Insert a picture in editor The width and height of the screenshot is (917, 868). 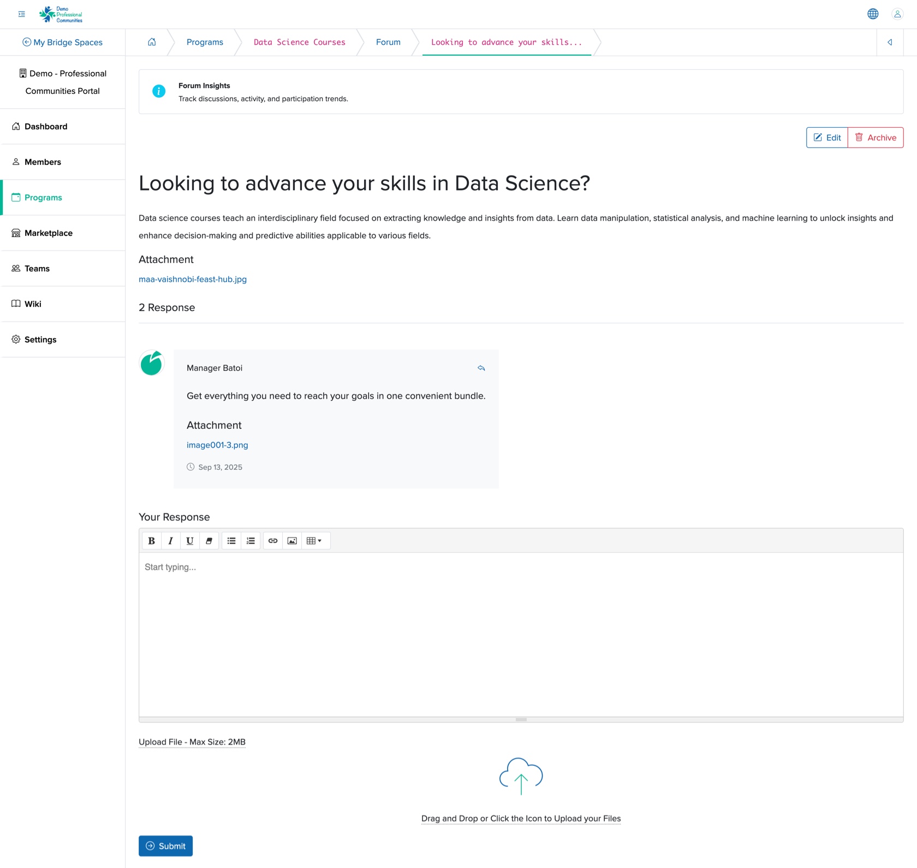coord(292,541)
